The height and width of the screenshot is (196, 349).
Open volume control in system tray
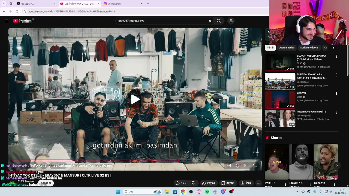click(x=330, y=192)
